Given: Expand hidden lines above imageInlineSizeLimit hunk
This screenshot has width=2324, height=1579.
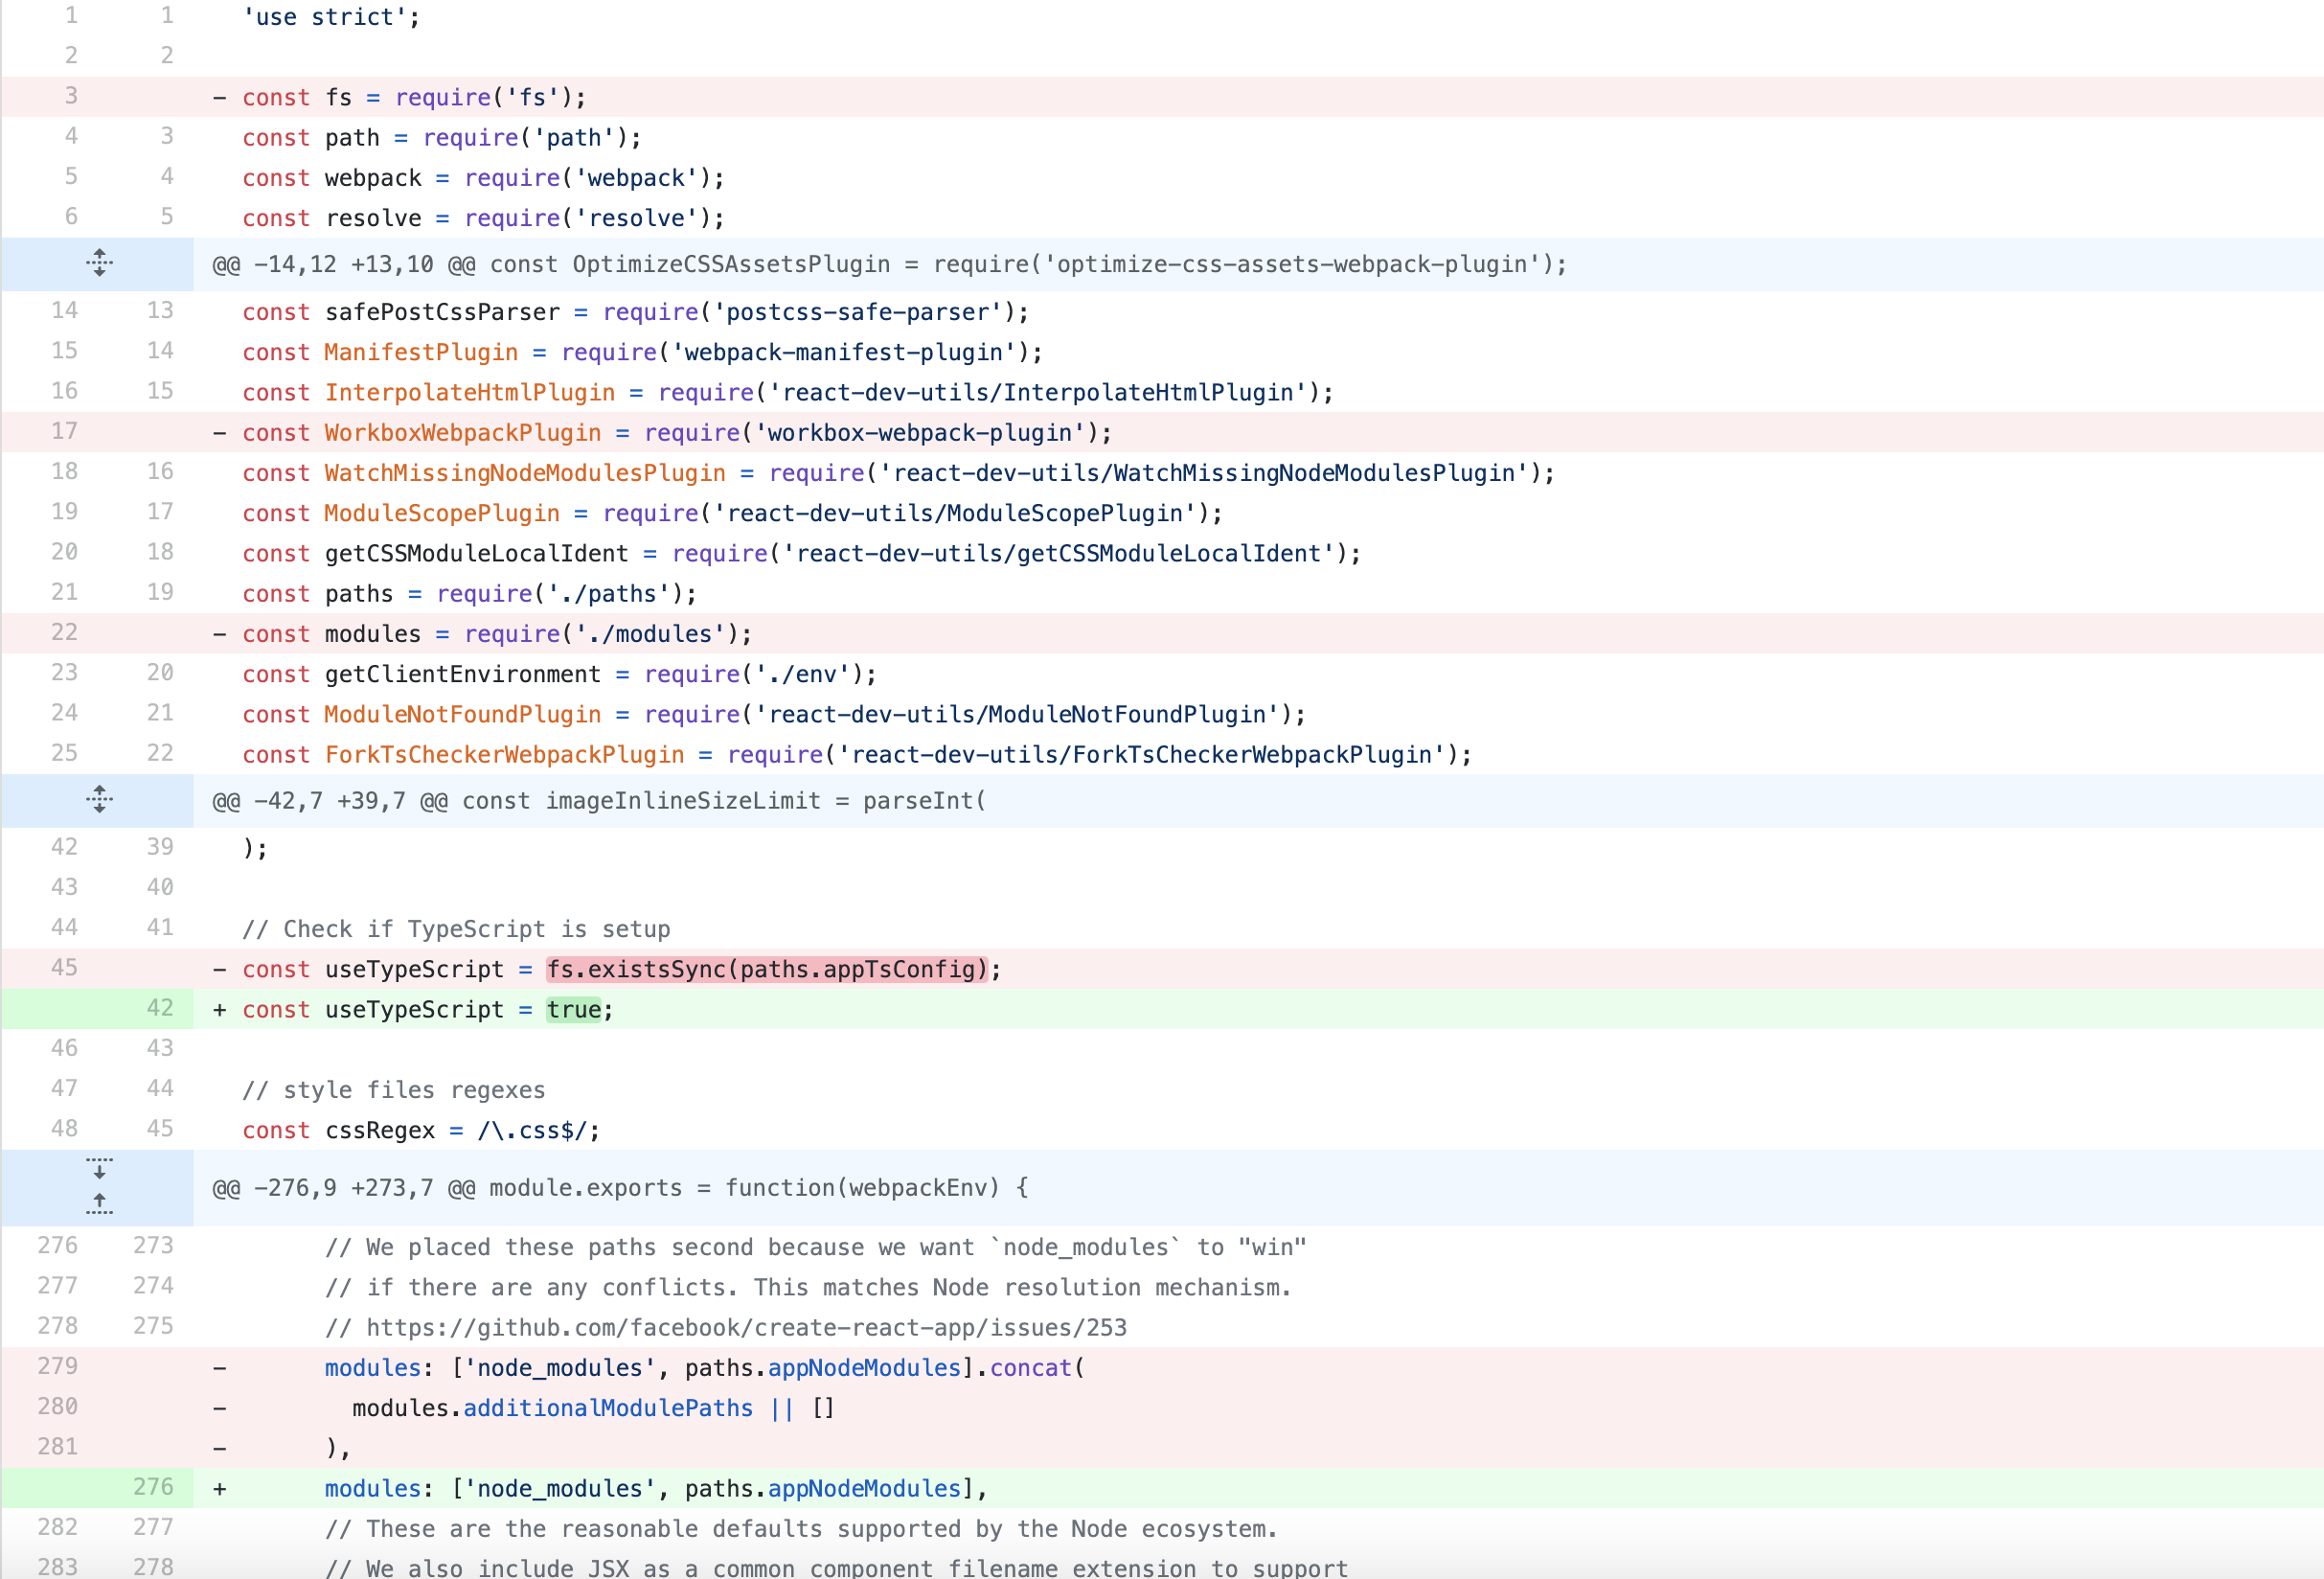Looking at the screenshot, I should click(x=98, y=799).
